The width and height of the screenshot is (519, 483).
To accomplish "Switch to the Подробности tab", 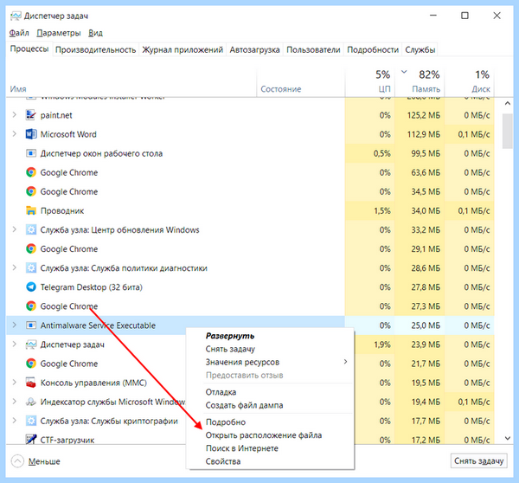I will pyautogui.click(x=373, y=49).
